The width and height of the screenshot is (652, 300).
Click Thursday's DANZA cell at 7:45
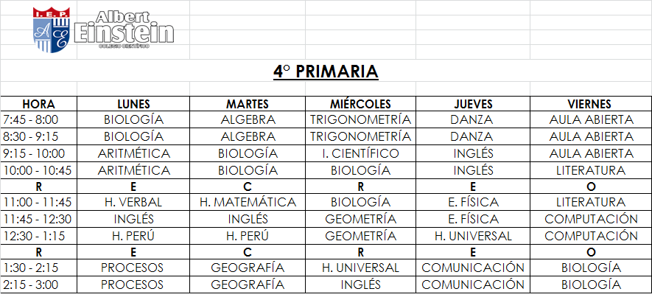473,119
